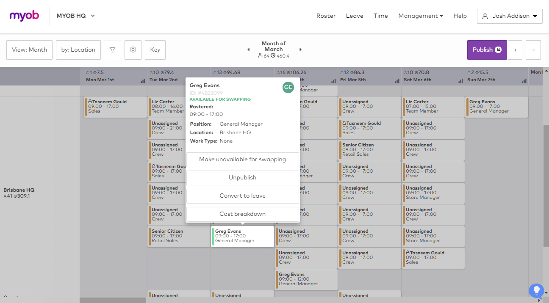
Task: Go to previous month arrow
Action: pos(249,50)
